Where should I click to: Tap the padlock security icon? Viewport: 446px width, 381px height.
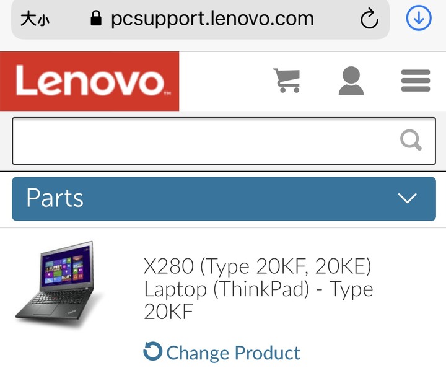96,19
